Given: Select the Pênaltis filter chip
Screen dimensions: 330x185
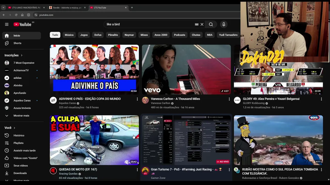Looking at the screenshot, I should (x=113, y=35).
